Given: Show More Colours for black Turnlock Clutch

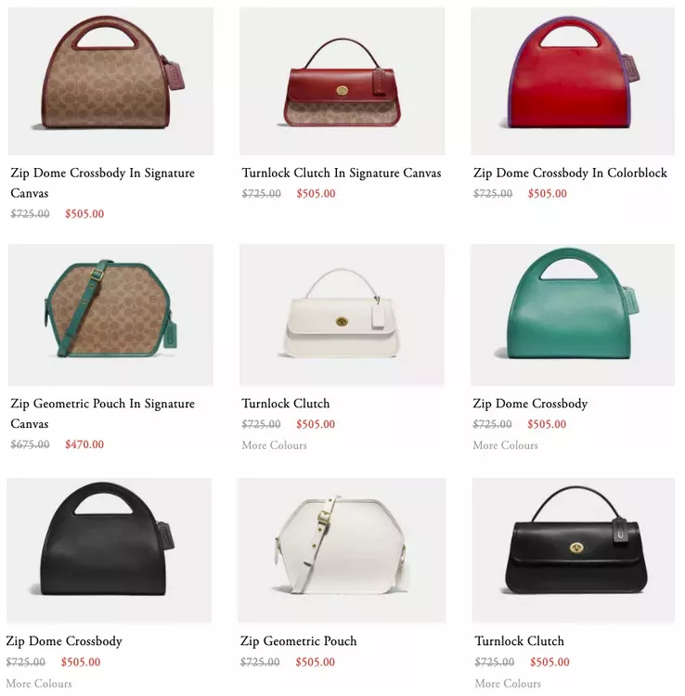Looking at the screenshot, I should (x=508, y=684).
